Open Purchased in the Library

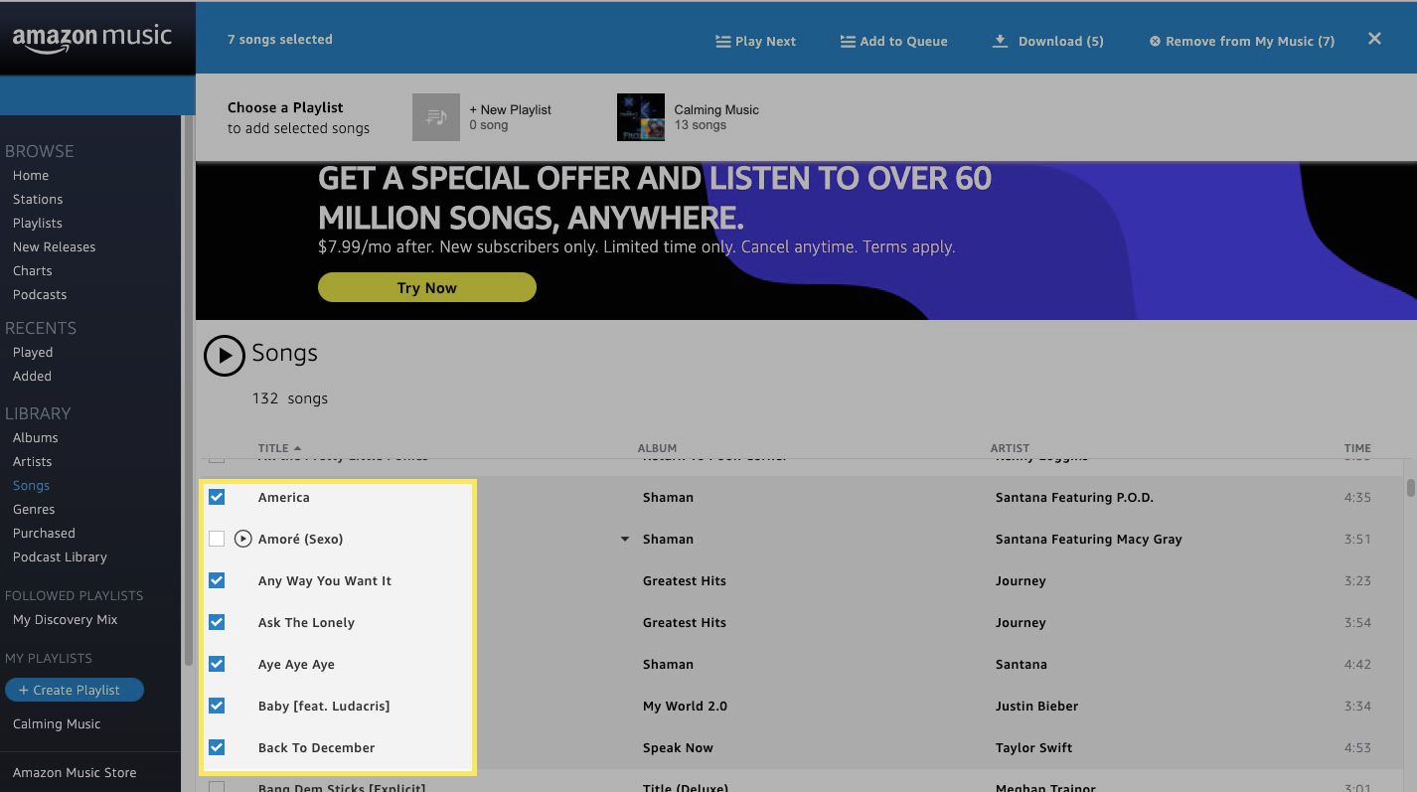44,533
